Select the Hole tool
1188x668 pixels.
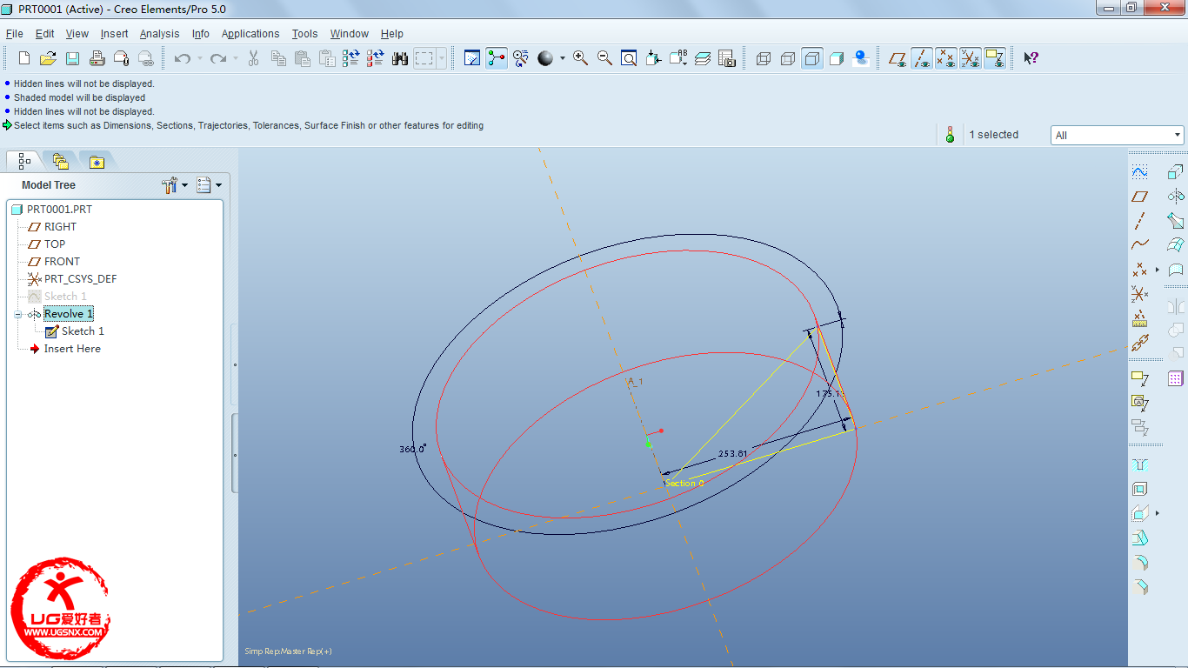coord(1140,465)
